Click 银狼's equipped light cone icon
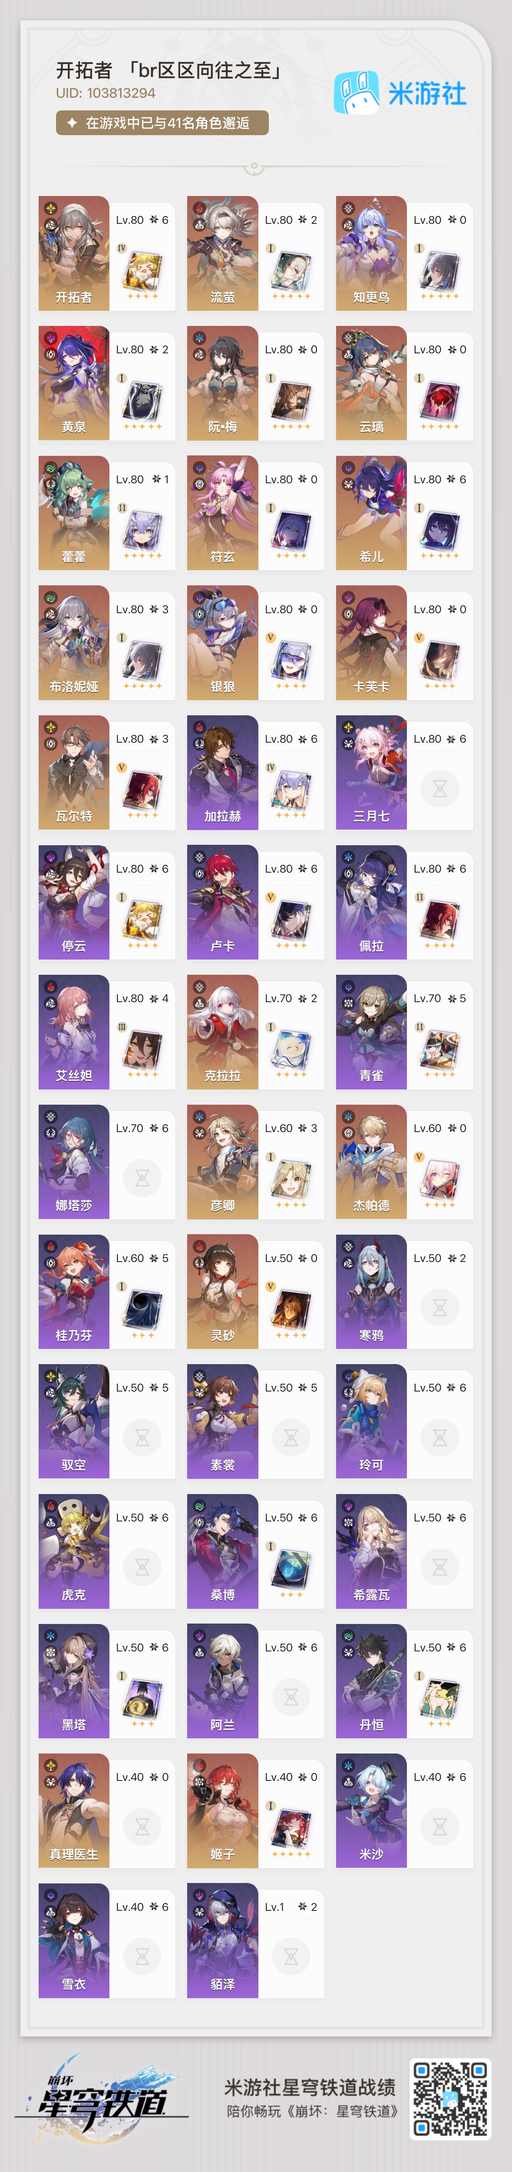The image size is (512, 2172). click(291, 661)
